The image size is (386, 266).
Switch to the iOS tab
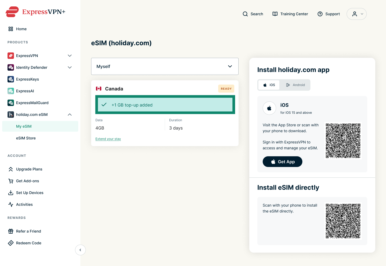click(x=269, y=85)
